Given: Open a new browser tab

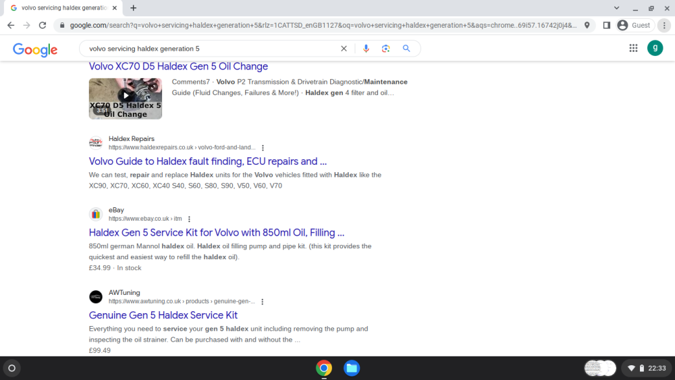Looking at the screenshot, I should tap(134, 7).
